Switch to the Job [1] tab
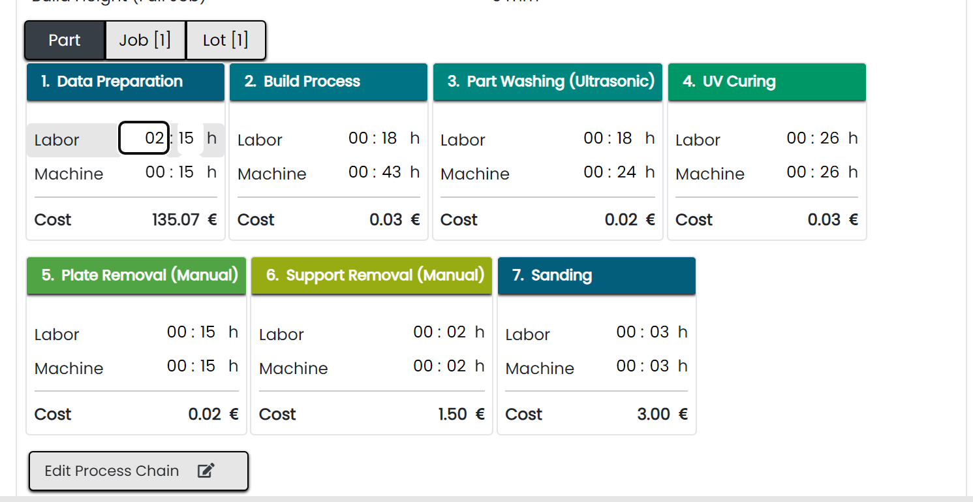This screenshot has width=973, height=502. point(145,40)
